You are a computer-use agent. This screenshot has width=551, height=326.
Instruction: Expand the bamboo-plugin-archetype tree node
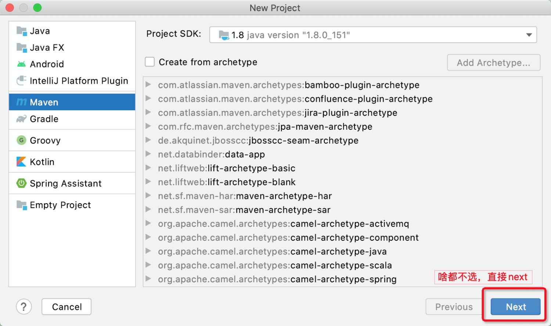click(x=148, y=85)
